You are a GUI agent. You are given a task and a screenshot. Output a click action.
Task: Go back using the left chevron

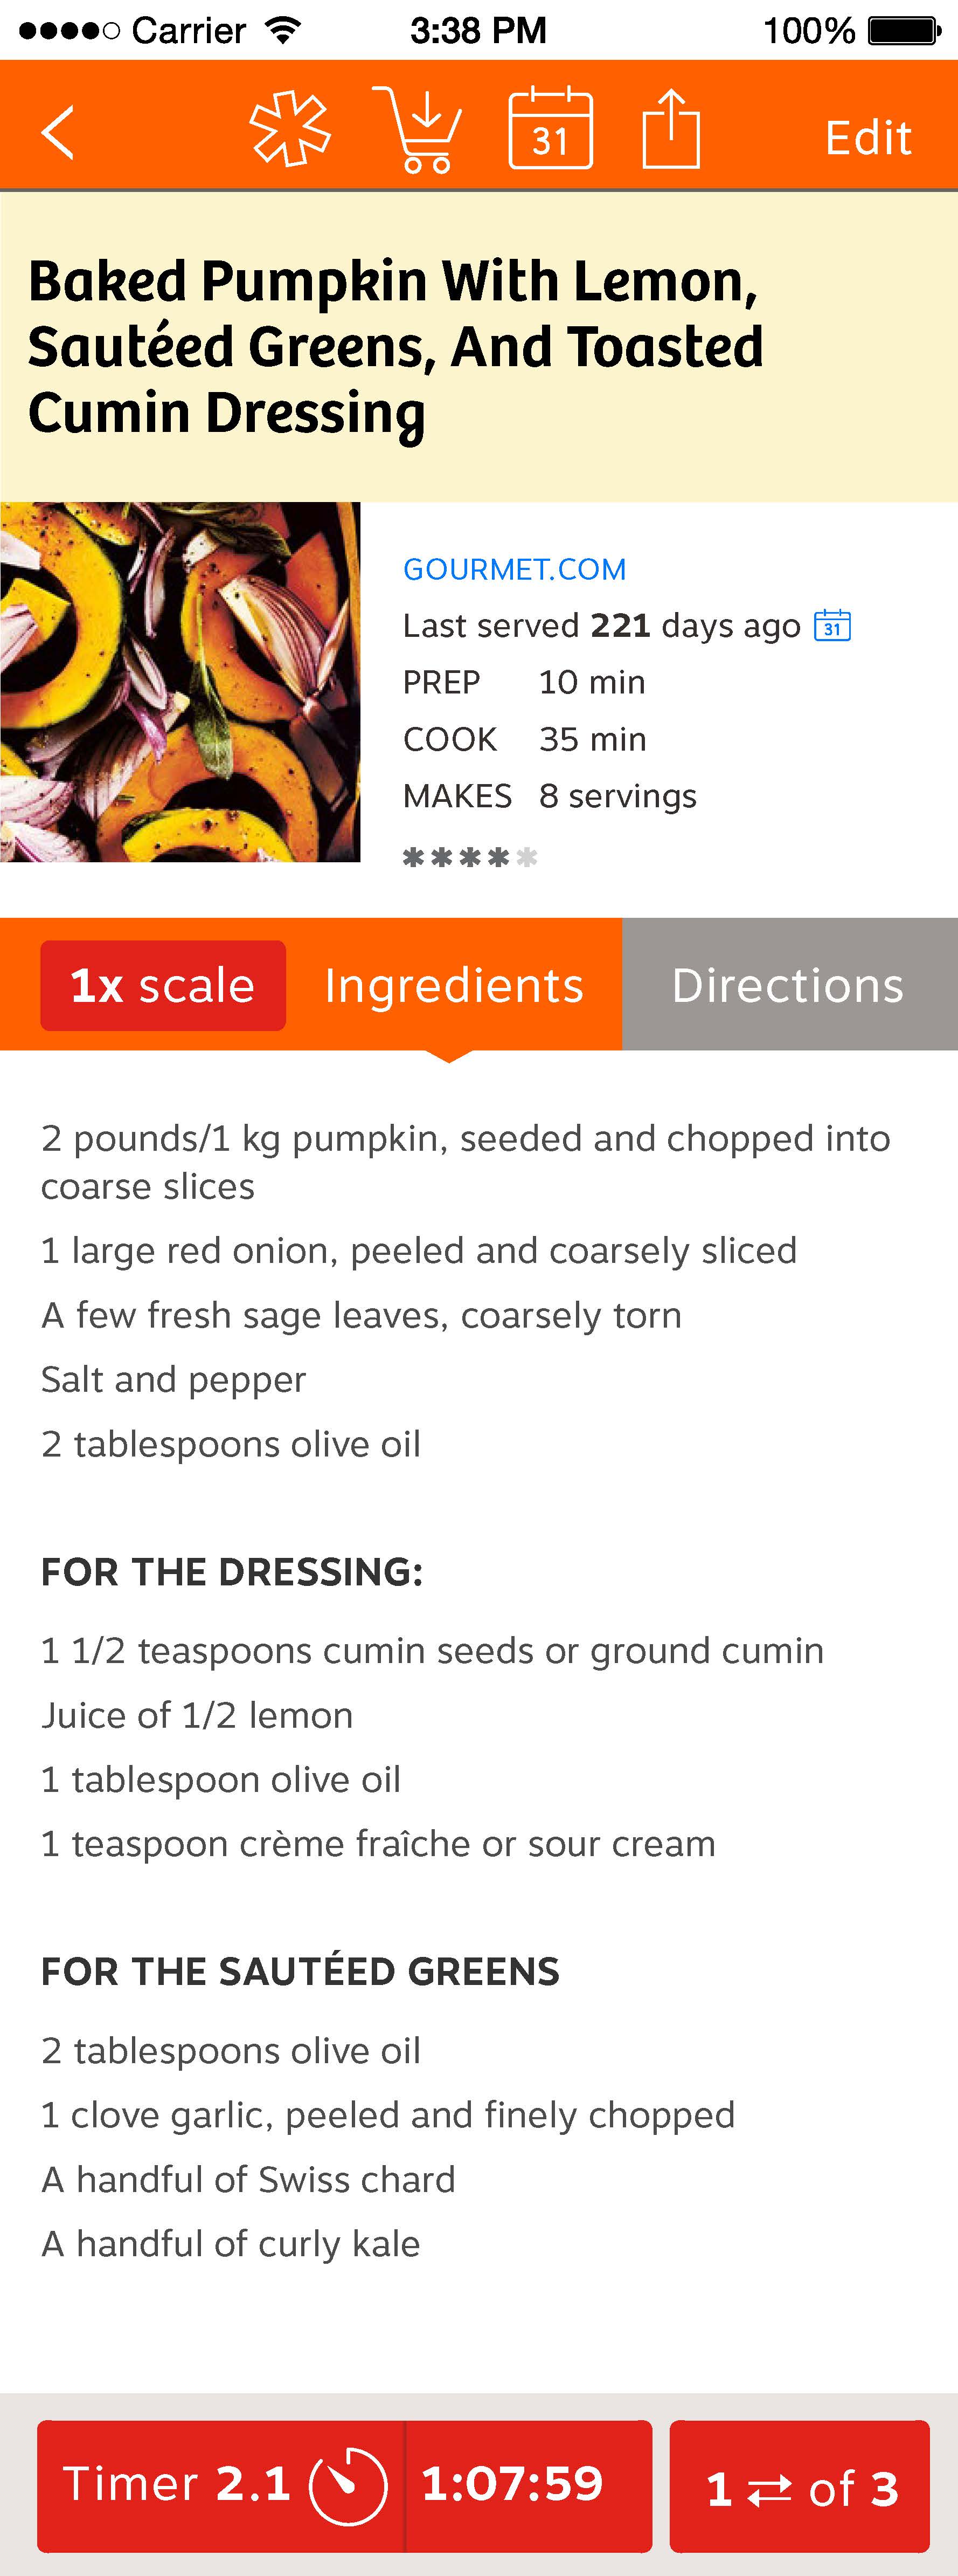(57, 133)
